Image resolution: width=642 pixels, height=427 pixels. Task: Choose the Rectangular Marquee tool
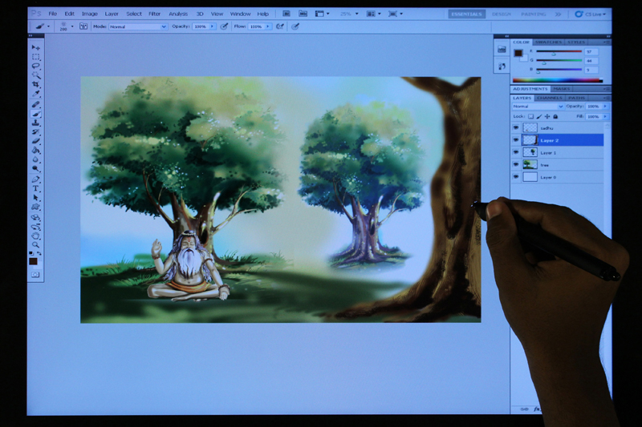[36, 57]
